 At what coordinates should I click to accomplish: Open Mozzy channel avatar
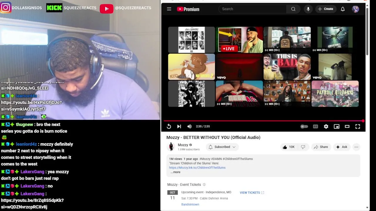click(171, 147)
